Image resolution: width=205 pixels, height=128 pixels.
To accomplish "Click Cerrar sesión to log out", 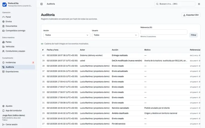I will pos(18,124).
